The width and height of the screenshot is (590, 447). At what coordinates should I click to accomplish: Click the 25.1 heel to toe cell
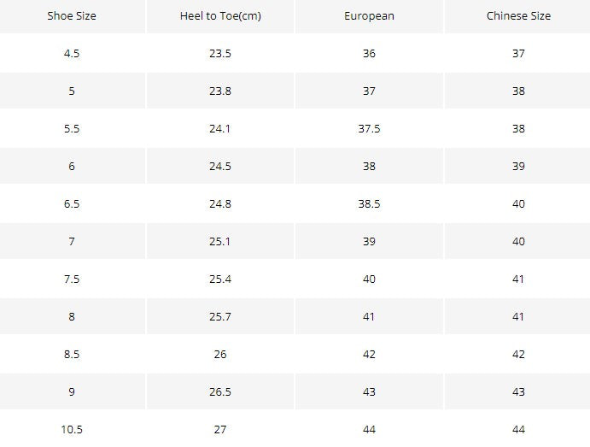[x=220, y=241]
